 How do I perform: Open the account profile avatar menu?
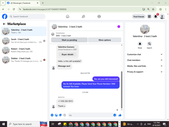162,17
